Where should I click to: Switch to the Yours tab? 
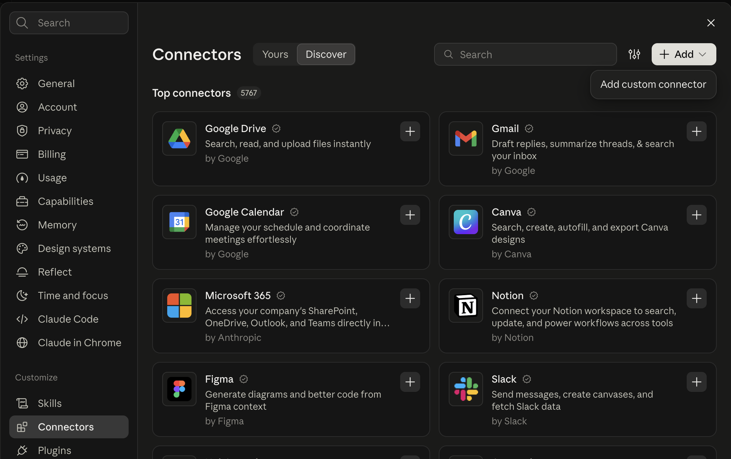275,54
